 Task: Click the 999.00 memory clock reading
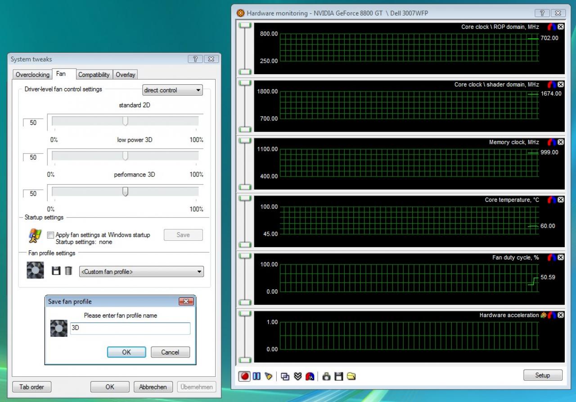point(549,152)
